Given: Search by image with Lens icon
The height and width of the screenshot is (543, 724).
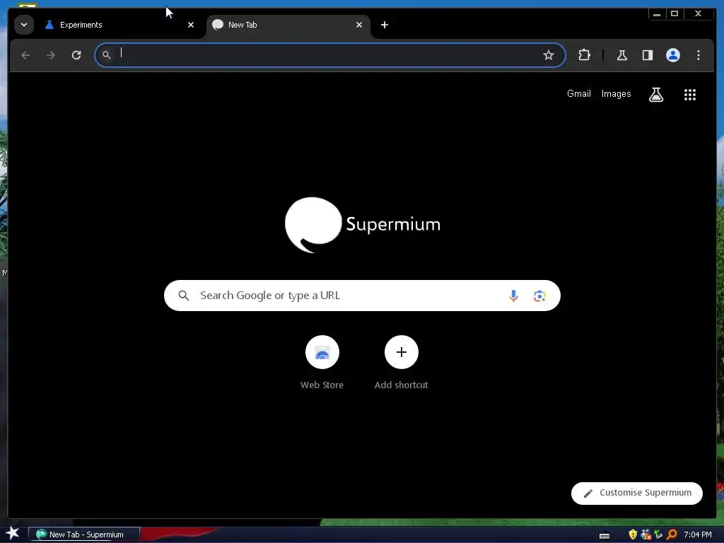Looking at the screenshot, I should (539, 296).
